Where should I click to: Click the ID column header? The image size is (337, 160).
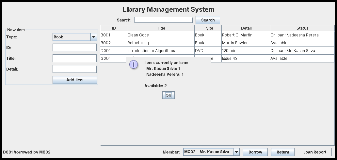(114, 28)
